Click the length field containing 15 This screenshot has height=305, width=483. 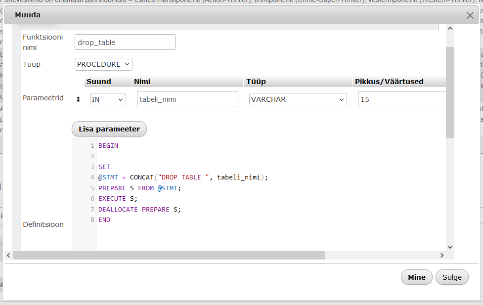(x=401, y=99)
